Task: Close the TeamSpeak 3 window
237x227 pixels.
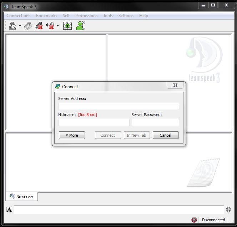Action: tap(226, 5)
